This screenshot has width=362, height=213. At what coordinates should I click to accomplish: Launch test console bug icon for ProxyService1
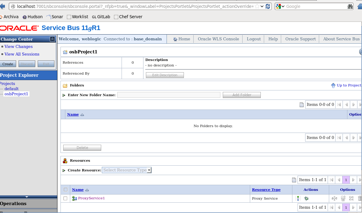(306, 198)
